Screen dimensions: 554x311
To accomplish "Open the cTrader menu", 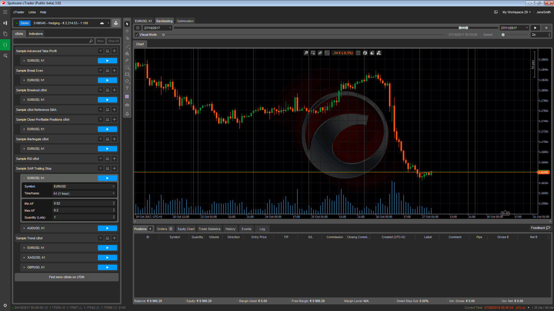I will point(19,12).
